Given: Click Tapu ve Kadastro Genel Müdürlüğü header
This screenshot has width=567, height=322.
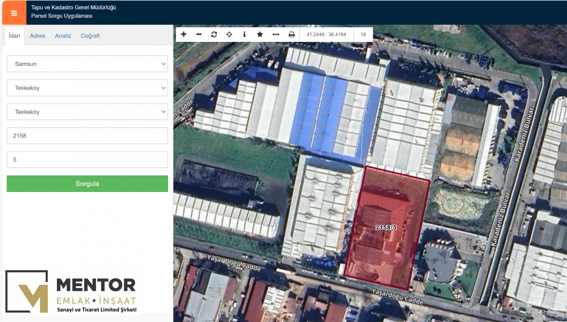Looking at the screenshot, I should [74, 7].
